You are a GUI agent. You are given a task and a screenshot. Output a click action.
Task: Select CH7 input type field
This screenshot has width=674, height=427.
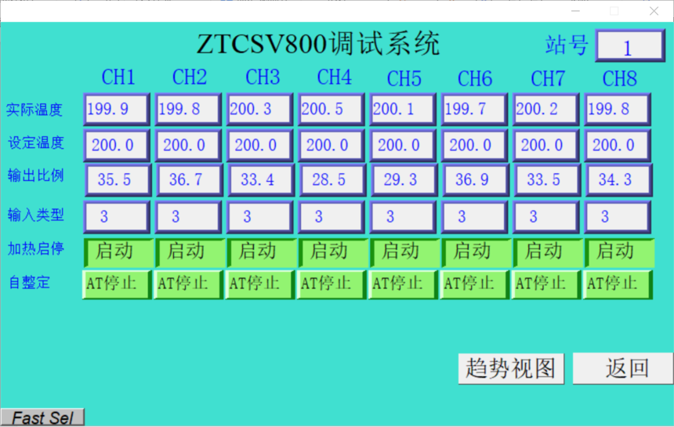(546, 216)
